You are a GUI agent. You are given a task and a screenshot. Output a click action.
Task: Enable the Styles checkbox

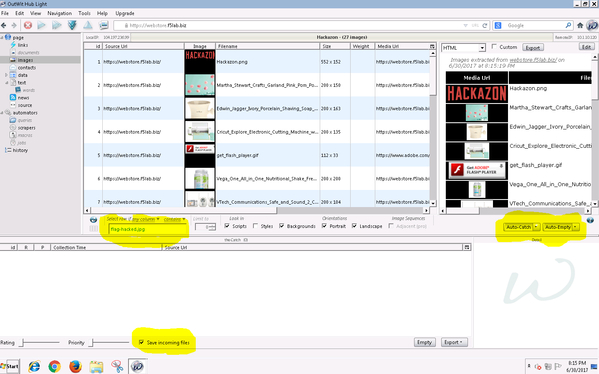click(255, 226)
